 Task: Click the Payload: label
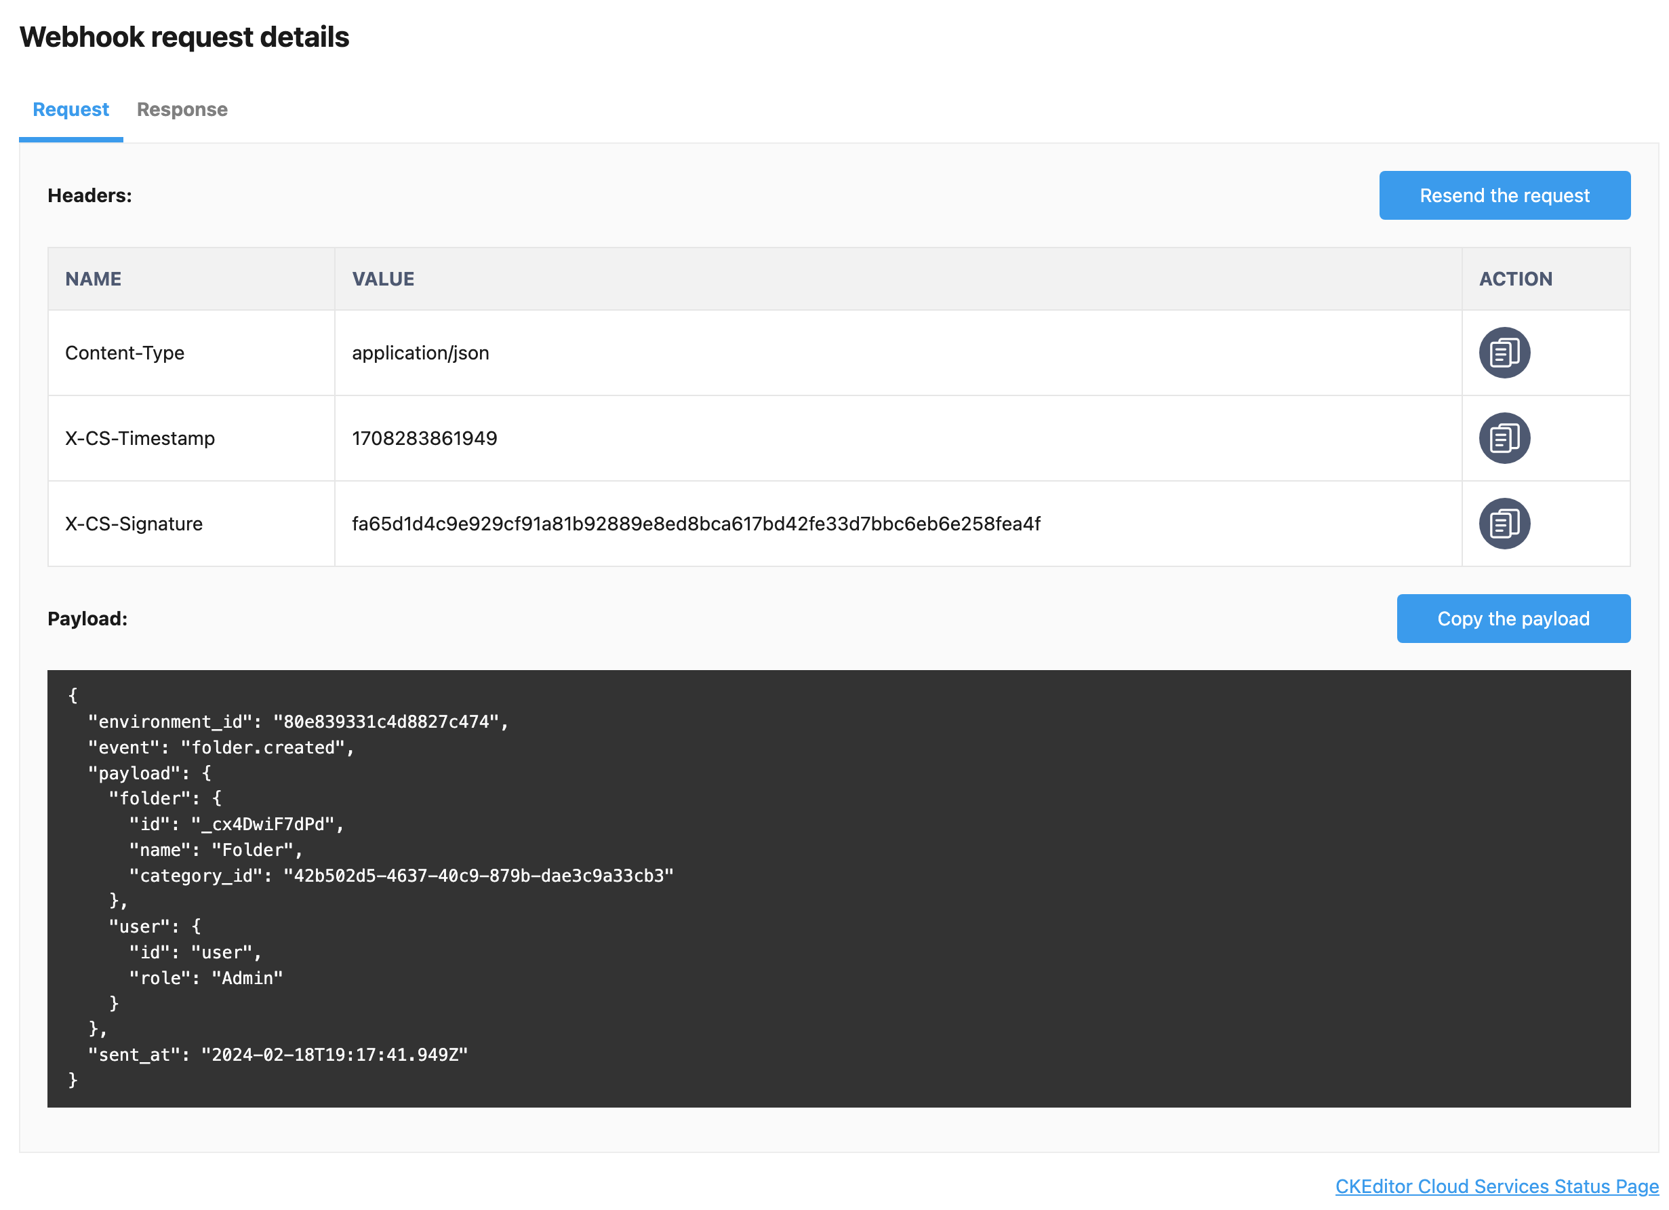coord(87,619)
